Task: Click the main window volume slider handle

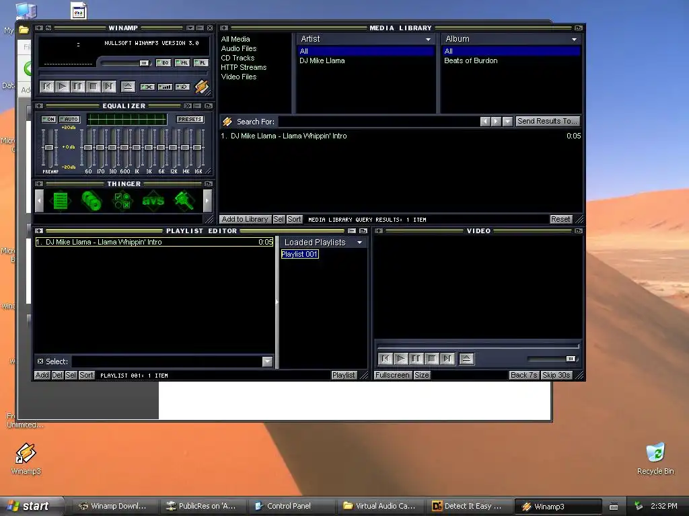Action: pyautogui.click(x=144, y=63)
